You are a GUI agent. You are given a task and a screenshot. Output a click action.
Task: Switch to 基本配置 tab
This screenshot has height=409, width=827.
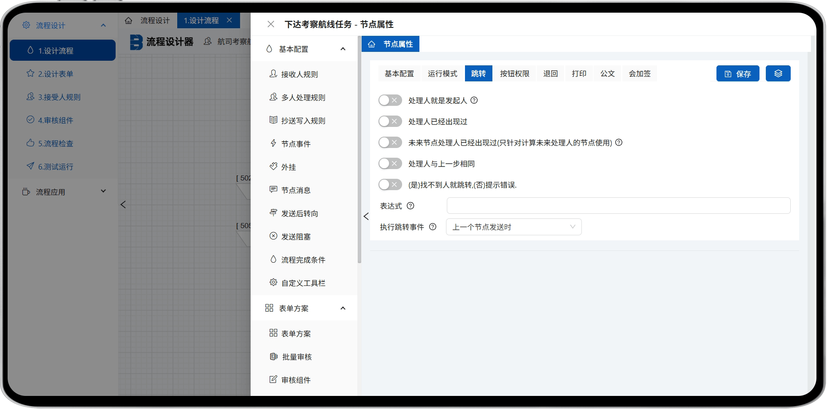pyautogui.click(x=399, y=73)
